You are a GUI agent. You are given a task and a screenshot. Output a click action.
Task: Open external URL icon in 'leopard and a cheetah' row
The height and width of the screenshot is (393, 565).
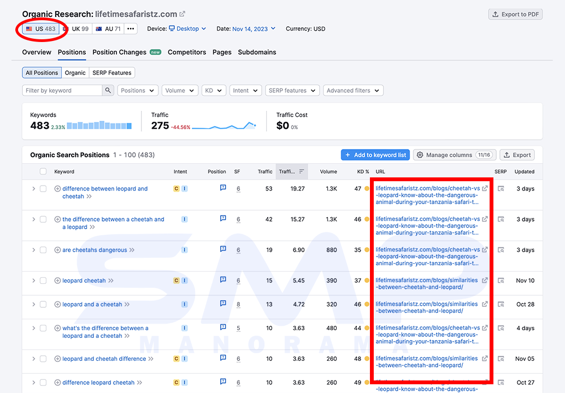485,303
